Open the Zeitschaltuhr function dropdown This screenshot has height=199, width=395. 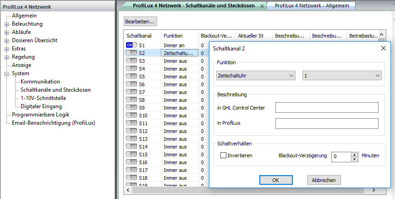click(x=256, y=75)
